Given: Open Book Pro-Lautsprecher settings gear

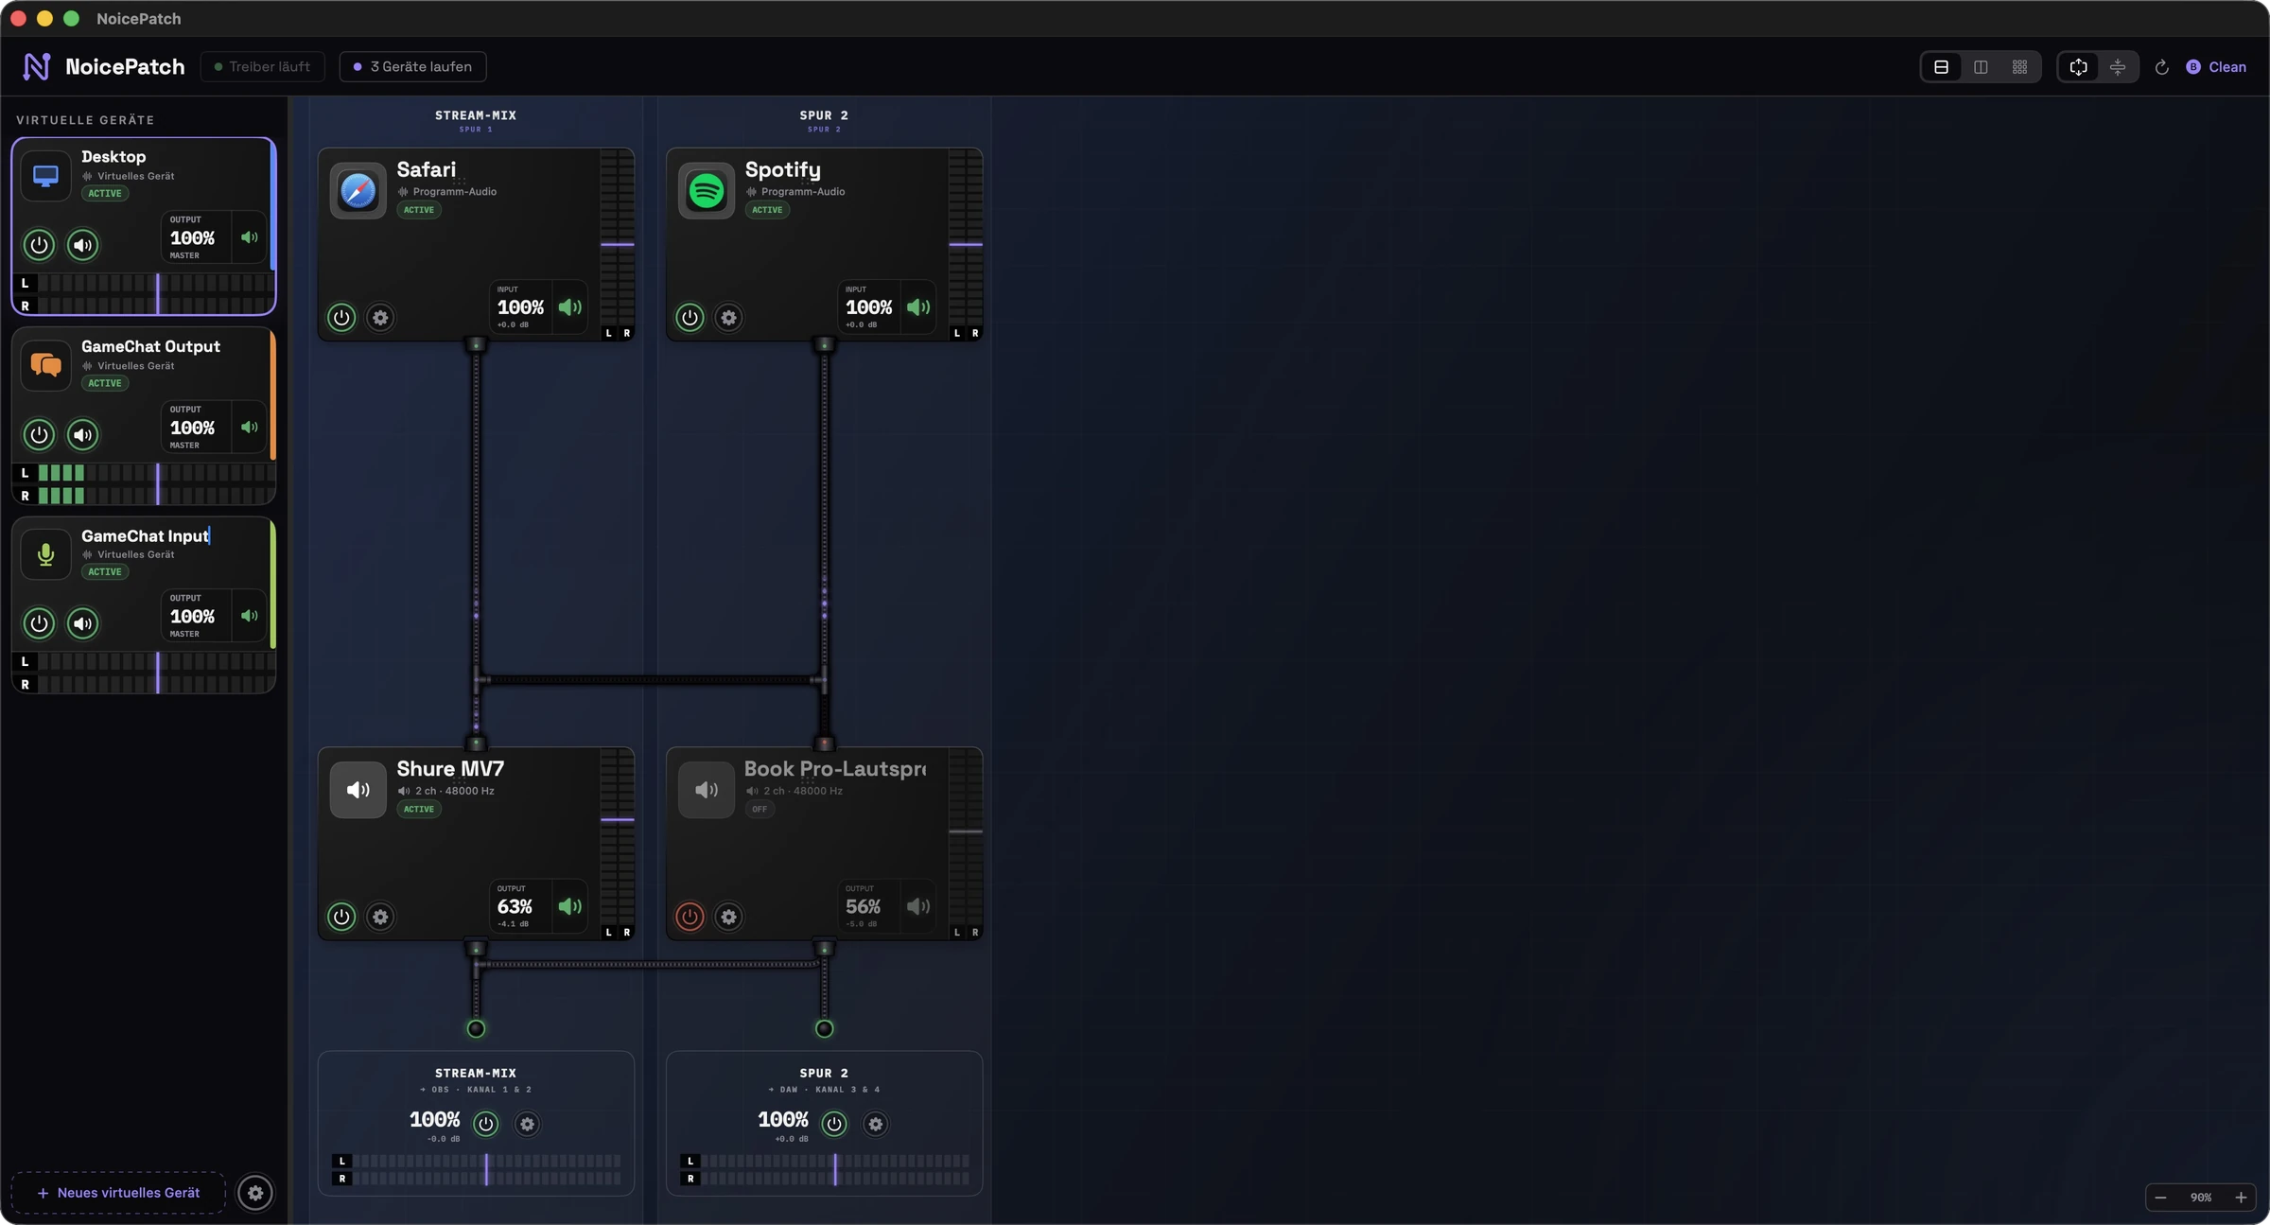Looking at the screenshot, I should click(x=728, y=917).
